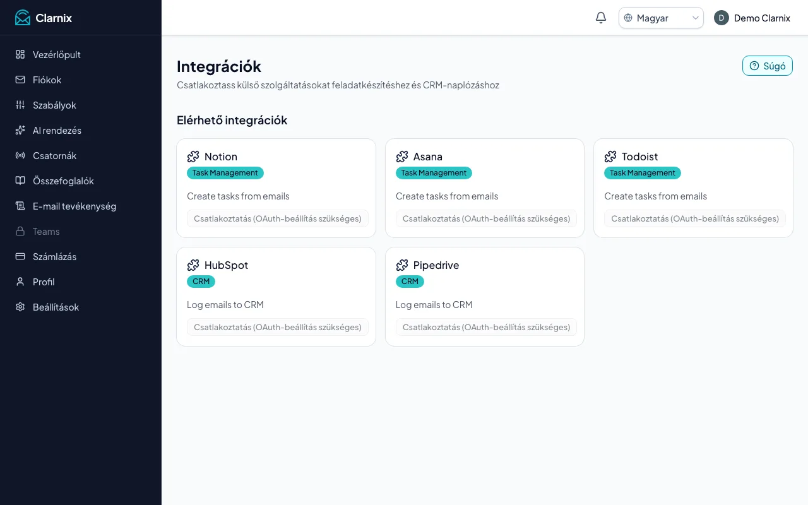Click the E-mail tevékenység log icon

pos(20,206)
